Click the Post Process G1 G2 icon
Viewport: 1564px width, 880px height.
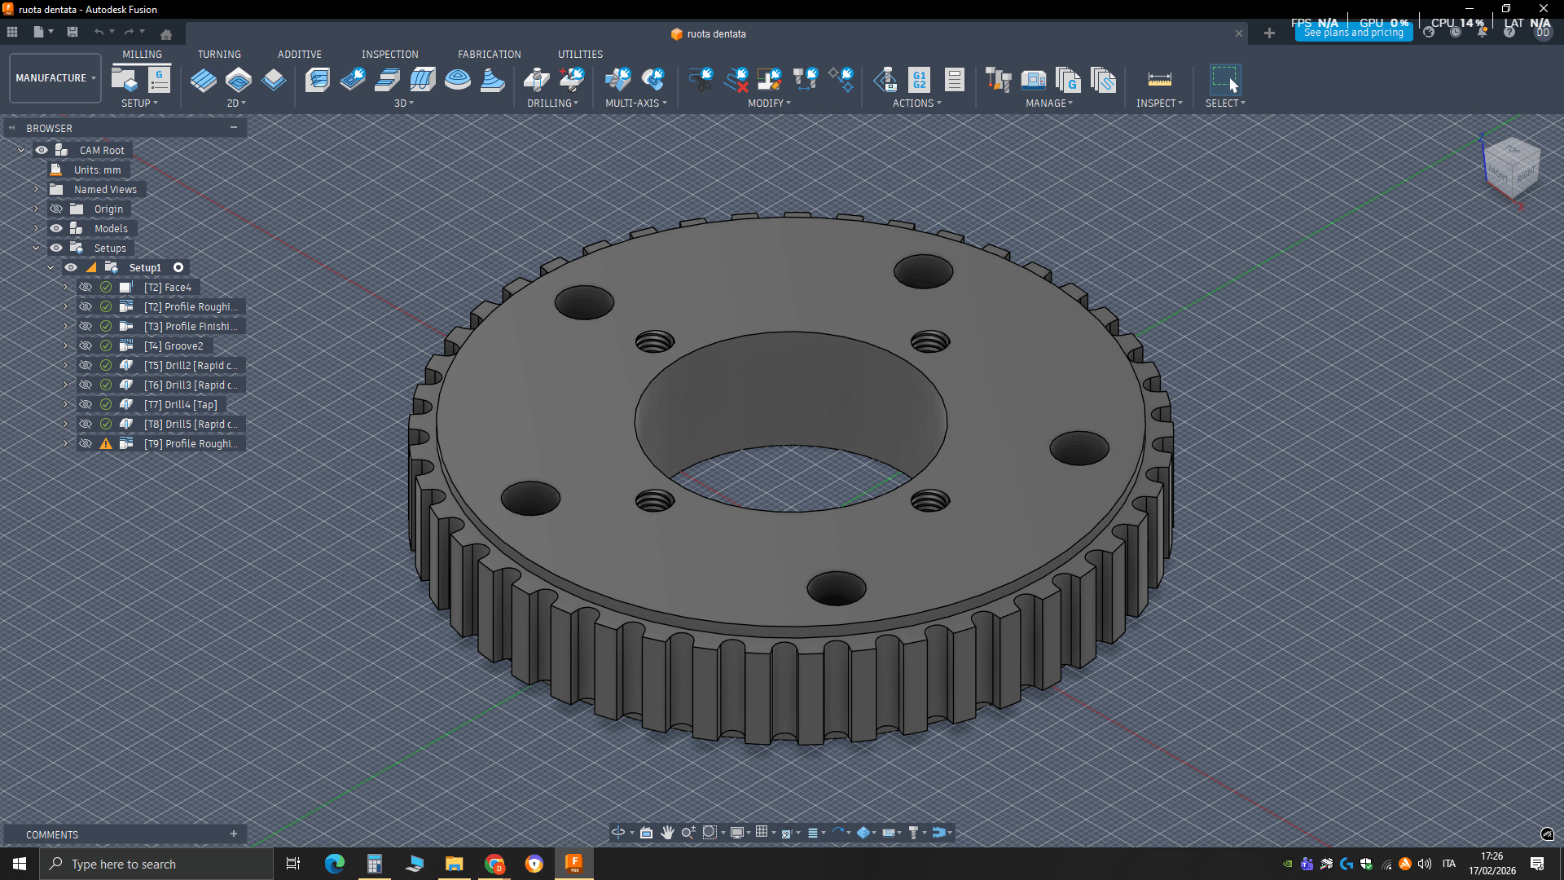[x=919, y=80]
